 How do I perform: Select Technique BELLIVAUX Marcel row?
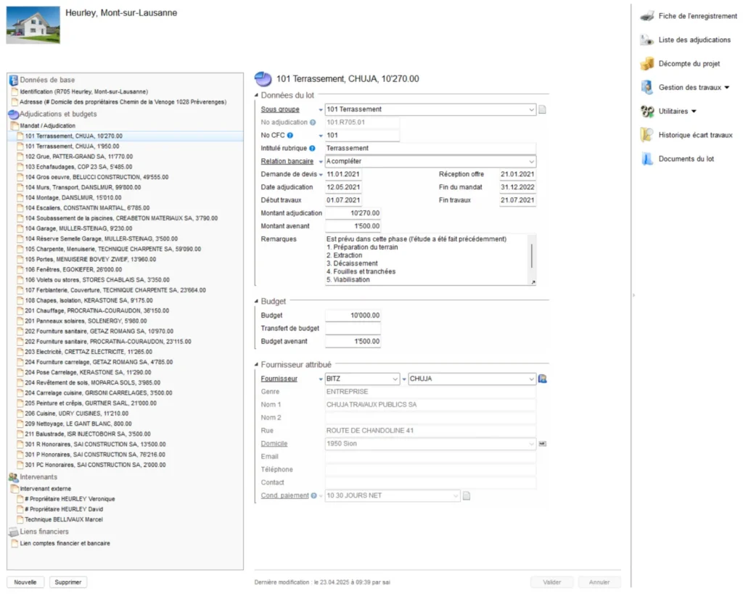point(64,519)
